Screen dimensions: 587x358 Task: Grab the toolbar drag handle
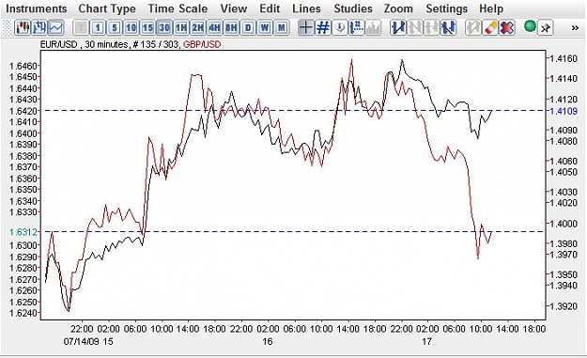(x=7, y=27)
